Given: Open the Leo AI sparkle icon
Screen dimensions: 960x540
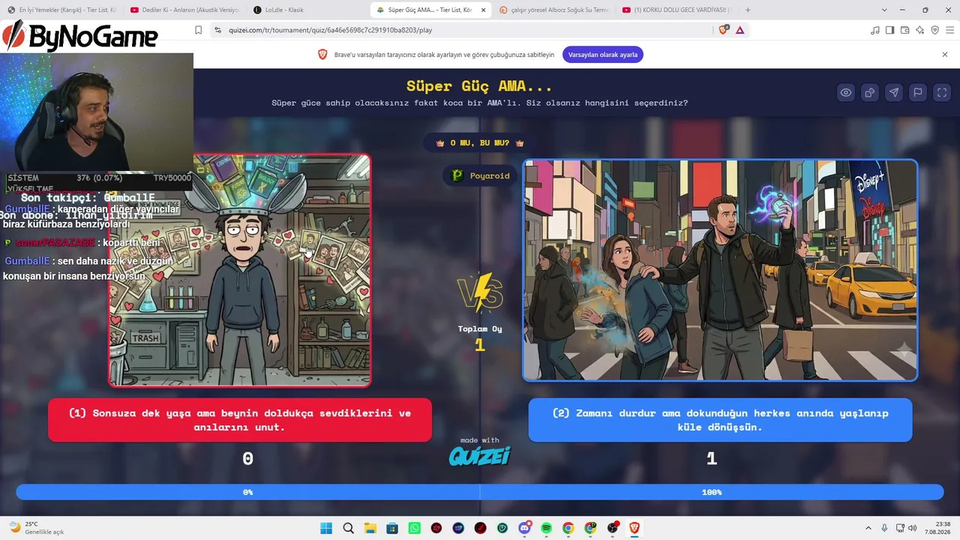Looking at the screenshot, I should [x=919, y=30].
